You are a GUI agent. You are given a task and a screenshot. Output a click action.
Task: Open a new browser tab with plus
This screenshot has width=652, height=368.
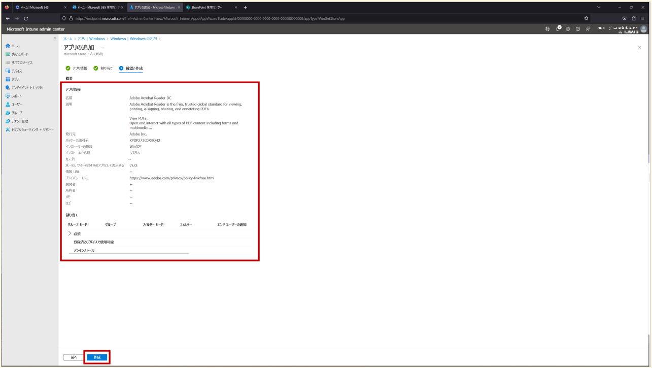pyautogui.click(x=246, y=7)
